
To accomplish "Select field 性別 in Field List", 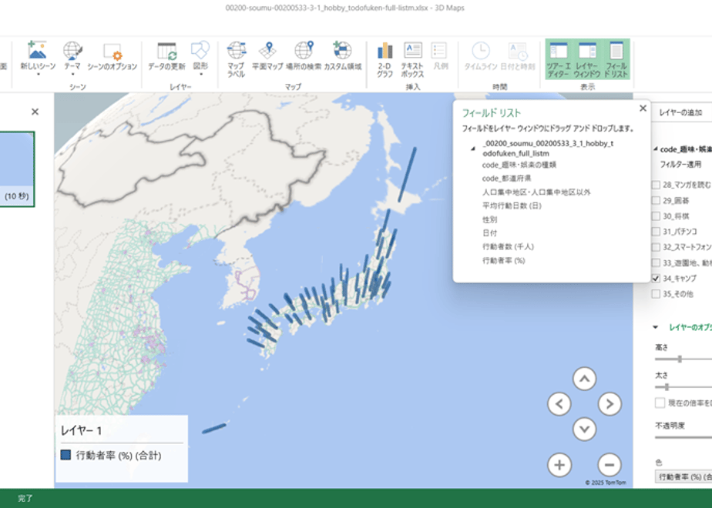I will (489, 219).
